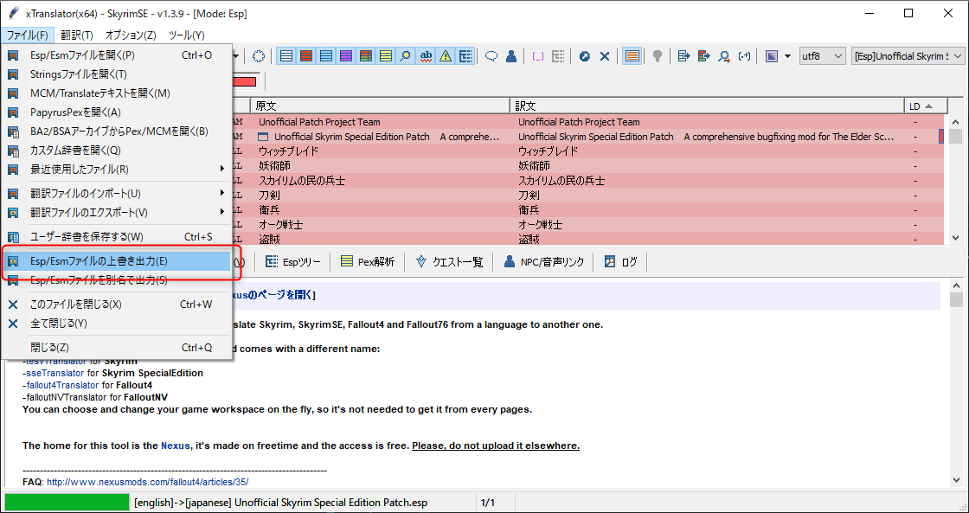Open the オプション(Z) menu

tap(131, 35)
